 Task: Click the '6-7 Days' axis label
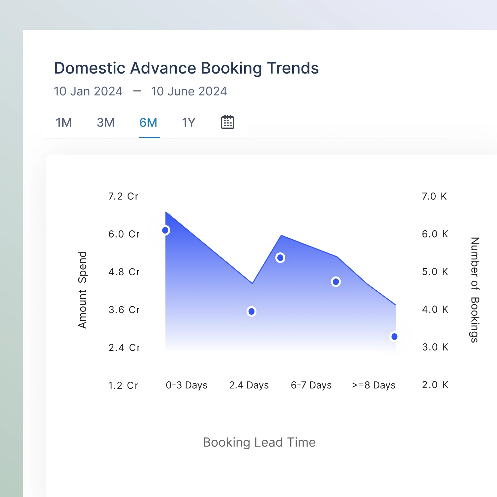coord(311,385)
